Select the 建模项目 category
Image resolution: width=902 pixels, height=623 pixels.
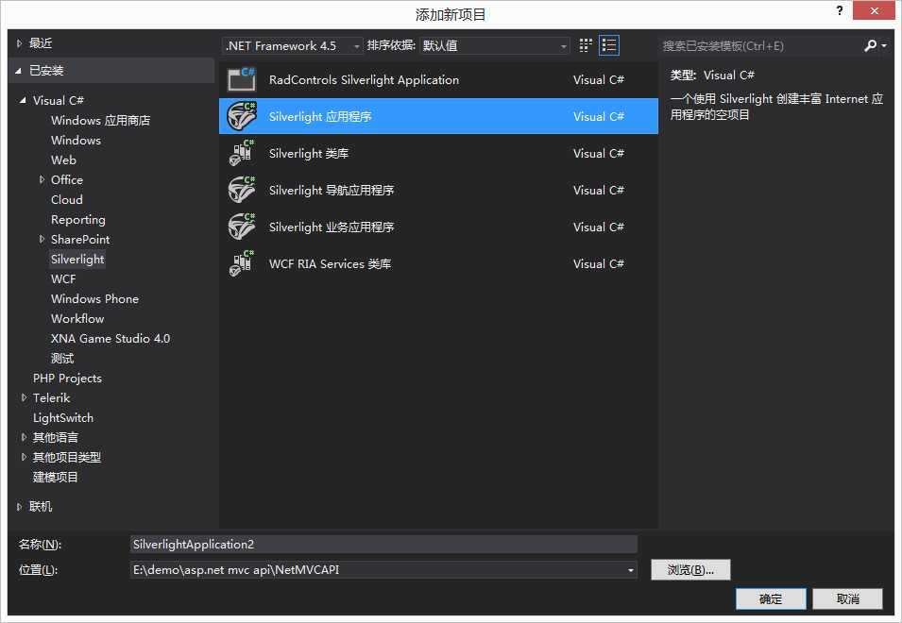pyautogui.click(x=55, y=477)
